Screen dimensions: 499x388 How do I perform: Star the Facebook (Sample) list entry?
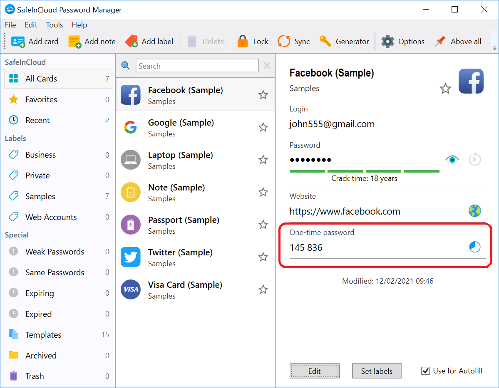coord(263,95)
